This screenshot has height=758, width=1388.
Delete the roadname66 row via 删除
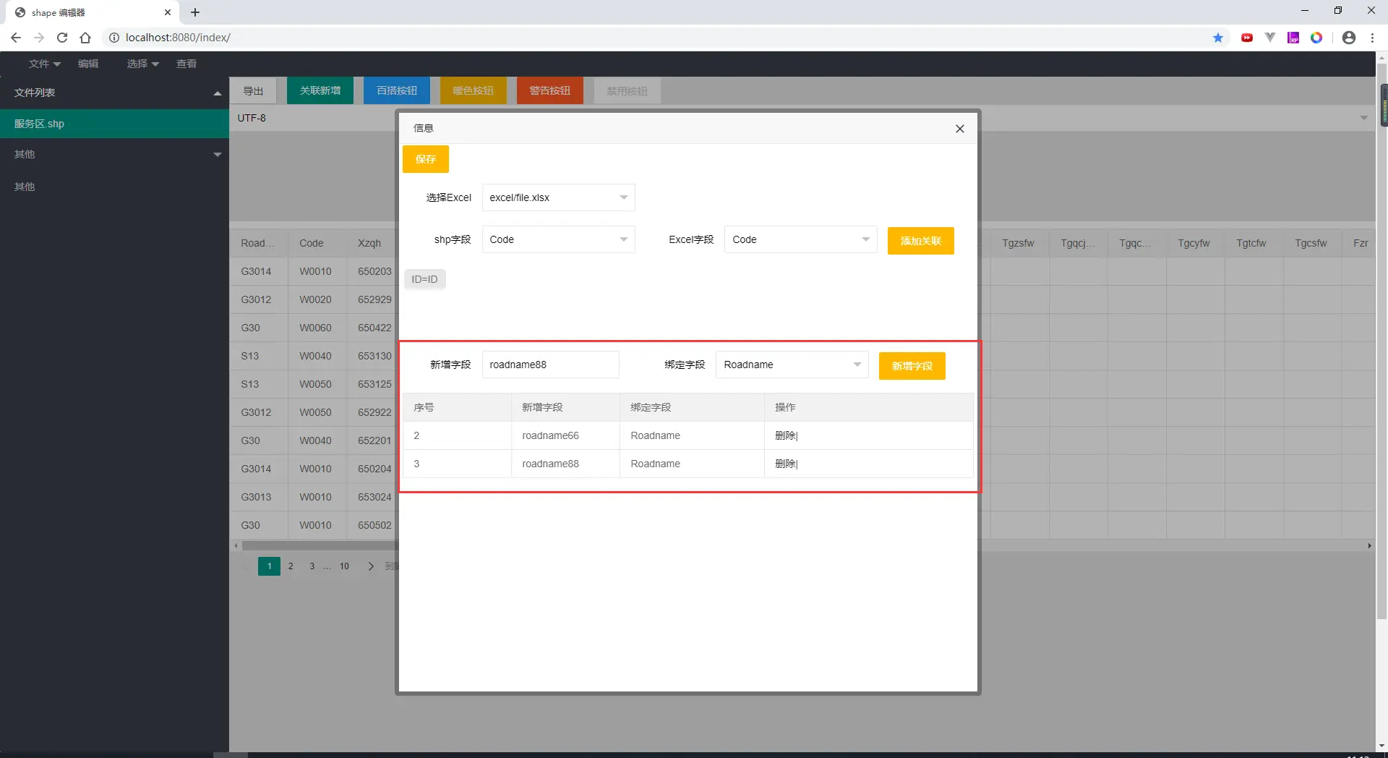[786, 435]
